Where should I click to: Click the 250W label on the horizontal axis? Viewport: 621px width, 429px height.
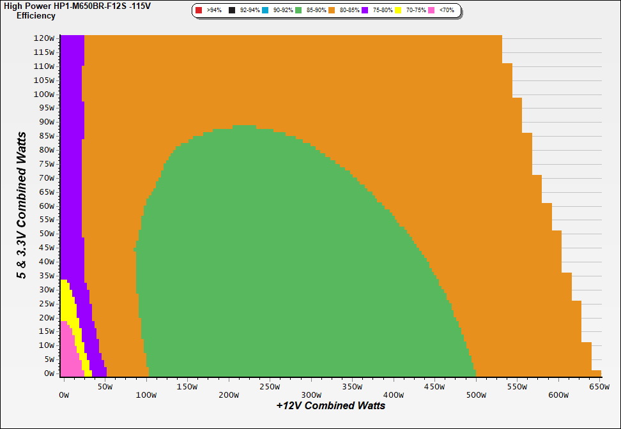269,386
